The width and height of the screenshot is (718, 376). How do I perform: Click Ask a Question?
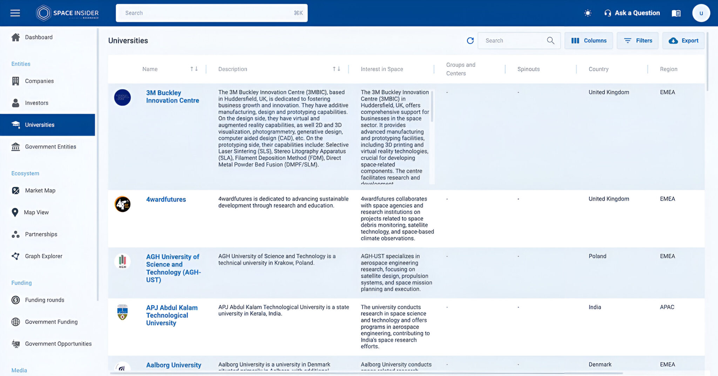point(632,13)
